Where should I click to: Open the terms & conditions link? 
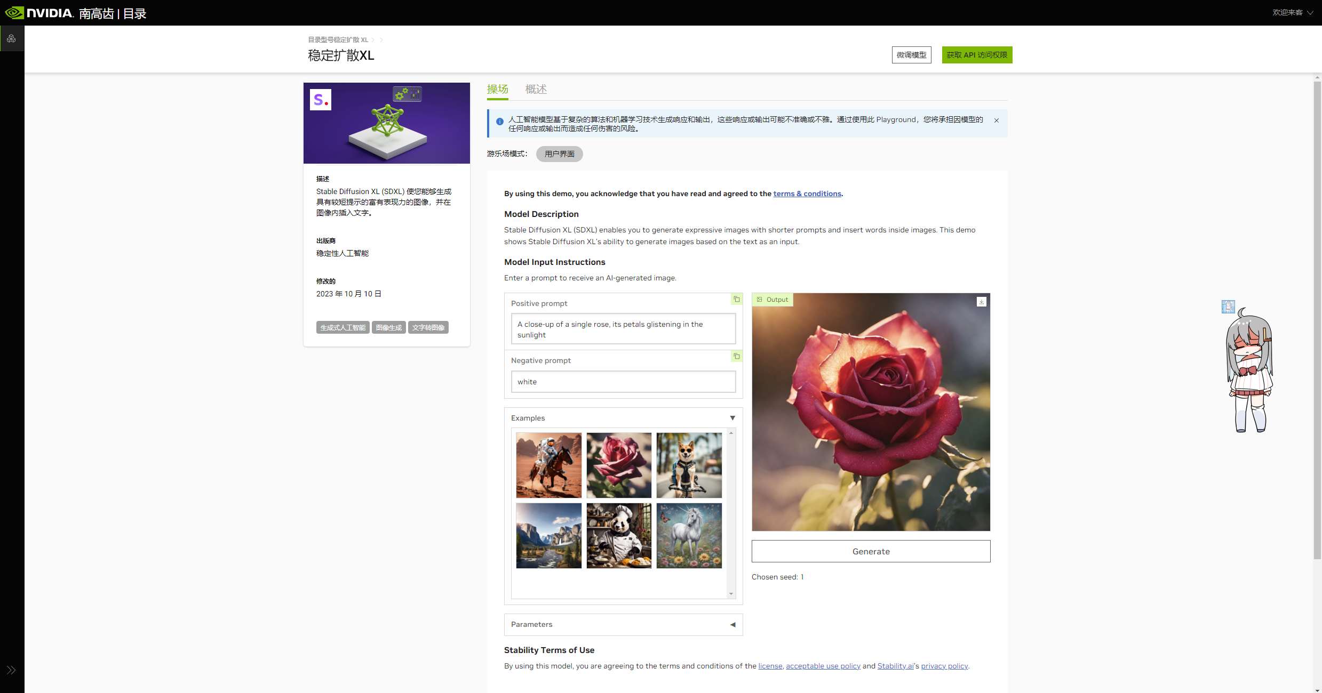(807, 194)
